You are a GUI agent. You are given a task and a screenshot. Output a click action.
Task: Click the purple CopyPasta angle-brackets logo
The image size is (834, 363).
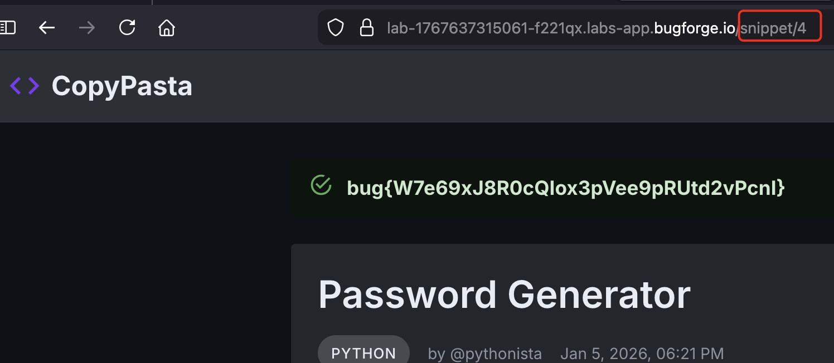[x=25, y=86]
